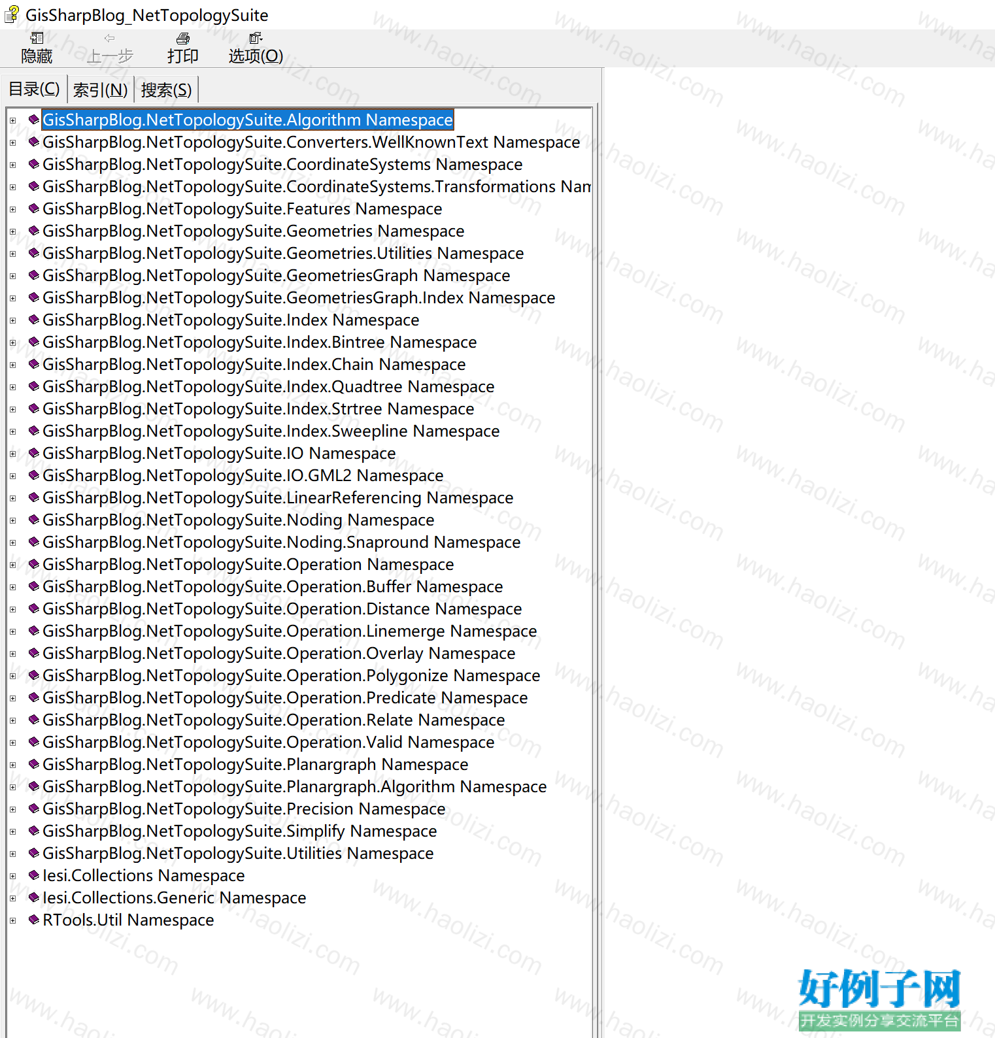Click the book icon for Geometries.Utilities Namespace

click(34, 253)
